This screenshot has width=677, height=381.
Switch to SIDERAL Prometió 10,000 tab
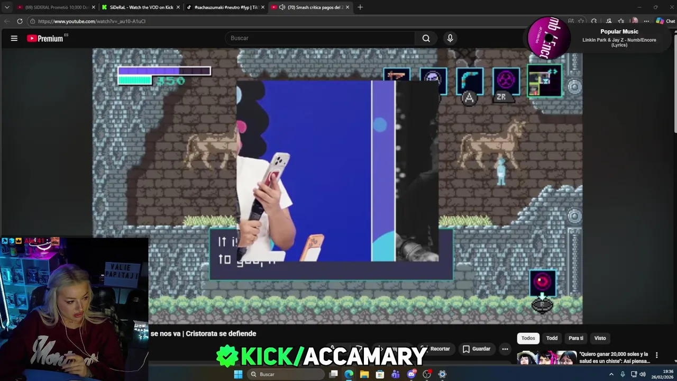pos(55,7)
